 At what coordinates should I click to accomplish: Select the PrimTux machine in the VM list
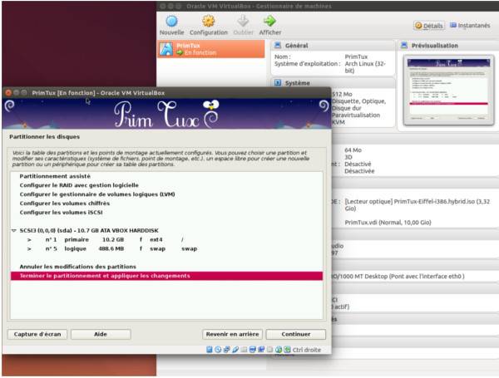point(211,49)
